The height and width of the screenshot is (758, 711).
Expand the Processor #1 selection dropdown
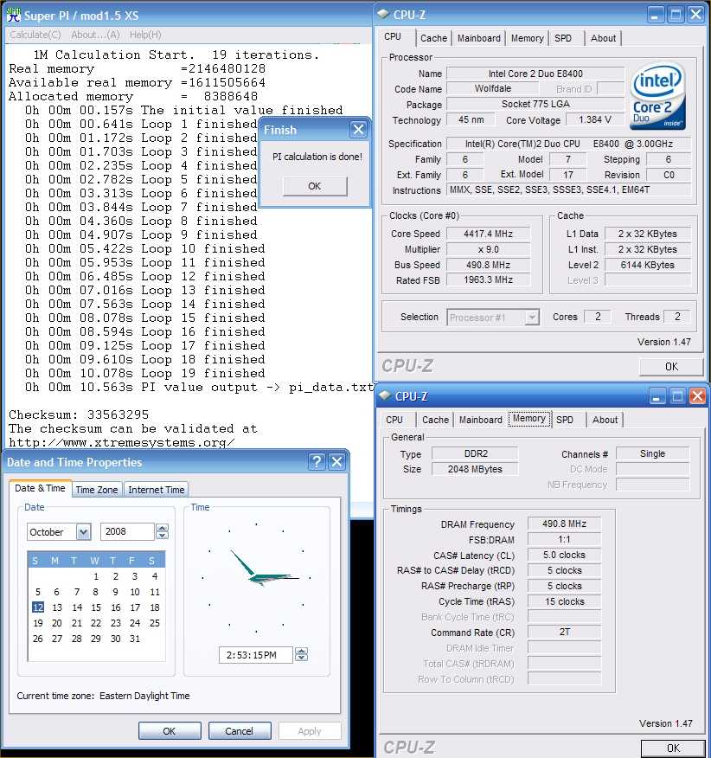pyautogui.click(x=532, y=318)
